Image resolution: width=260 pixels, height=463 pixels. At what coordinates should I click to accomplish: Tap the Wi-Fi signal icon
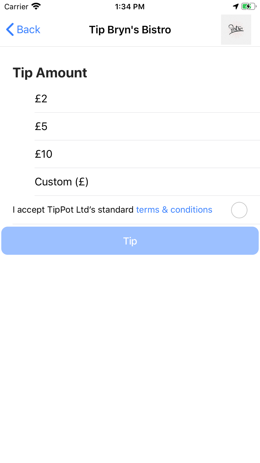coord(36,6)
